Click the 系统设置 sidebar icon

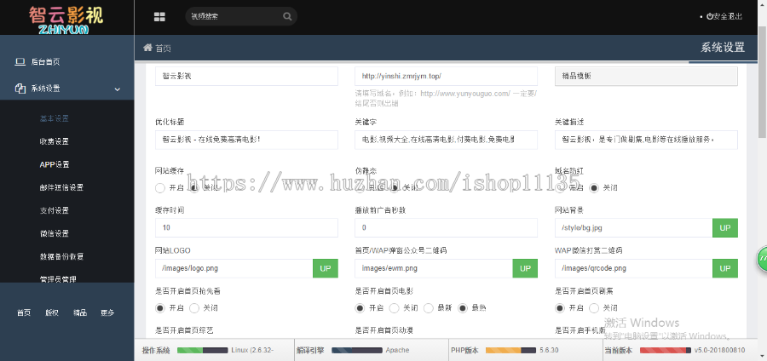pos(20,89)
